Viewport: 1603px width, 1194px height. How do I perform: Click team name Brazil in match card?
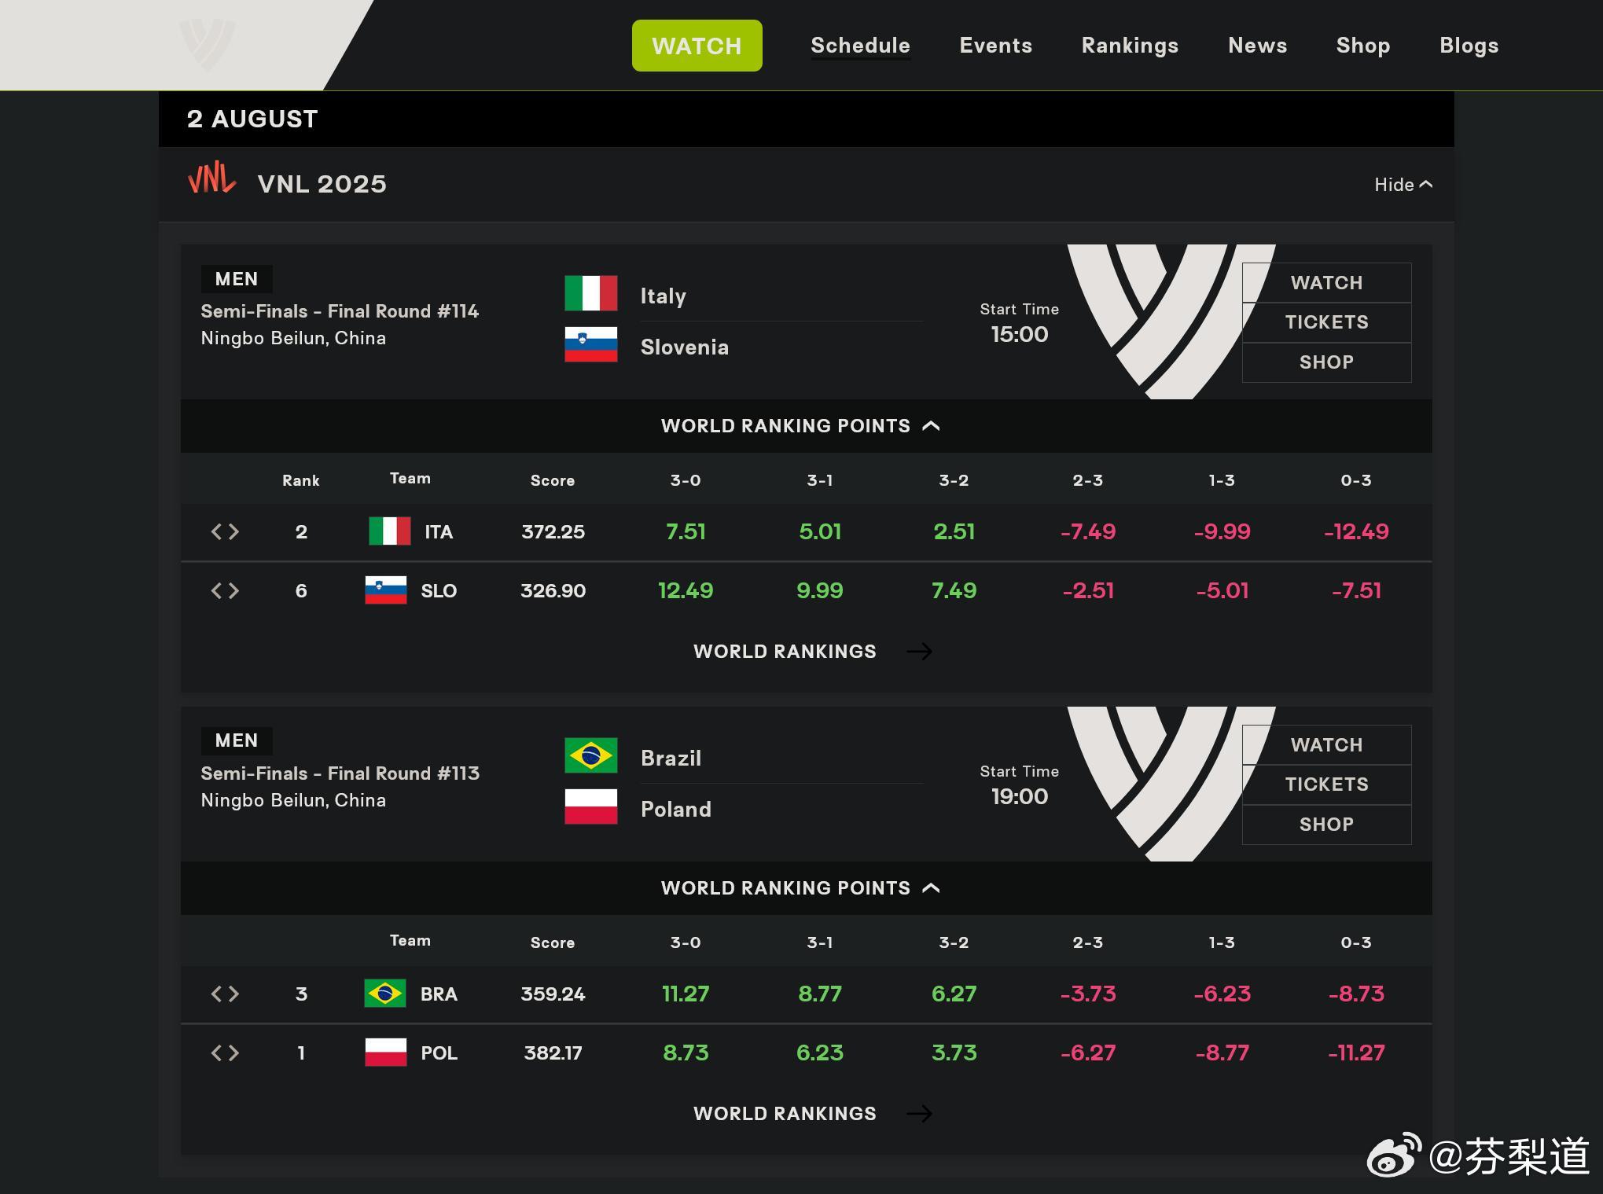(671, 759)
